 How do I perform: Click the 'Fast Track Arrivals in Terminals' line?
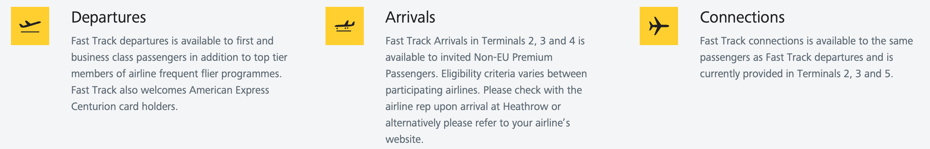485,41
